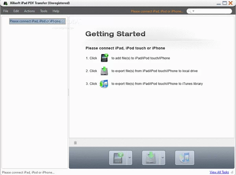The image size is (236, 175).
Task: Expand the export to local dropdown arrow
Action: click(162, 158)
